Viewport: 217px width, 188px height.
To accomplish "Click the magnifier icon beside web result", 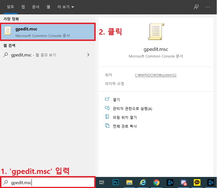I will pyautogui.click(x=6, y=55).
